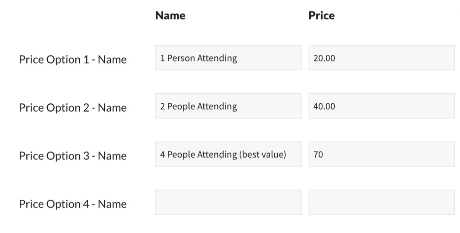
Task: Click the 'Price' column header
Action: pos(322,16)
